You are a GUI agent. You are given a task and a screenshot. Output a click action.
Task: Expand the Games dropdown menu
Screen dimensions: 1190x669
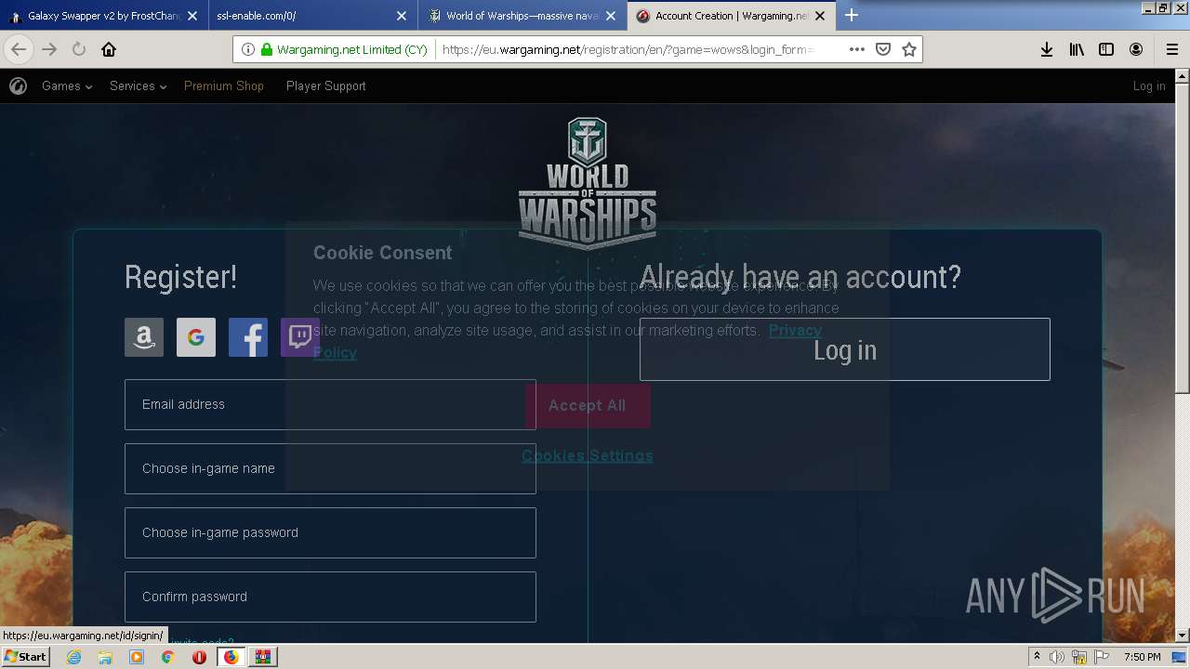coord(67,86)
